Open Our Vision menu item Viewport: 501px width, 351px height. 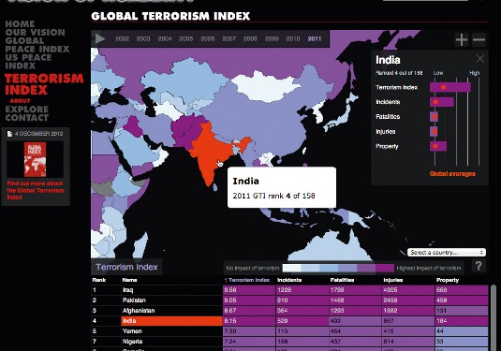[36, 32]
